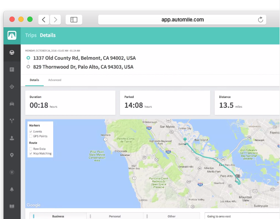Reload the page in the browser
The width and height of the screenshot is (280, 219).
click(x=260, y=20)
